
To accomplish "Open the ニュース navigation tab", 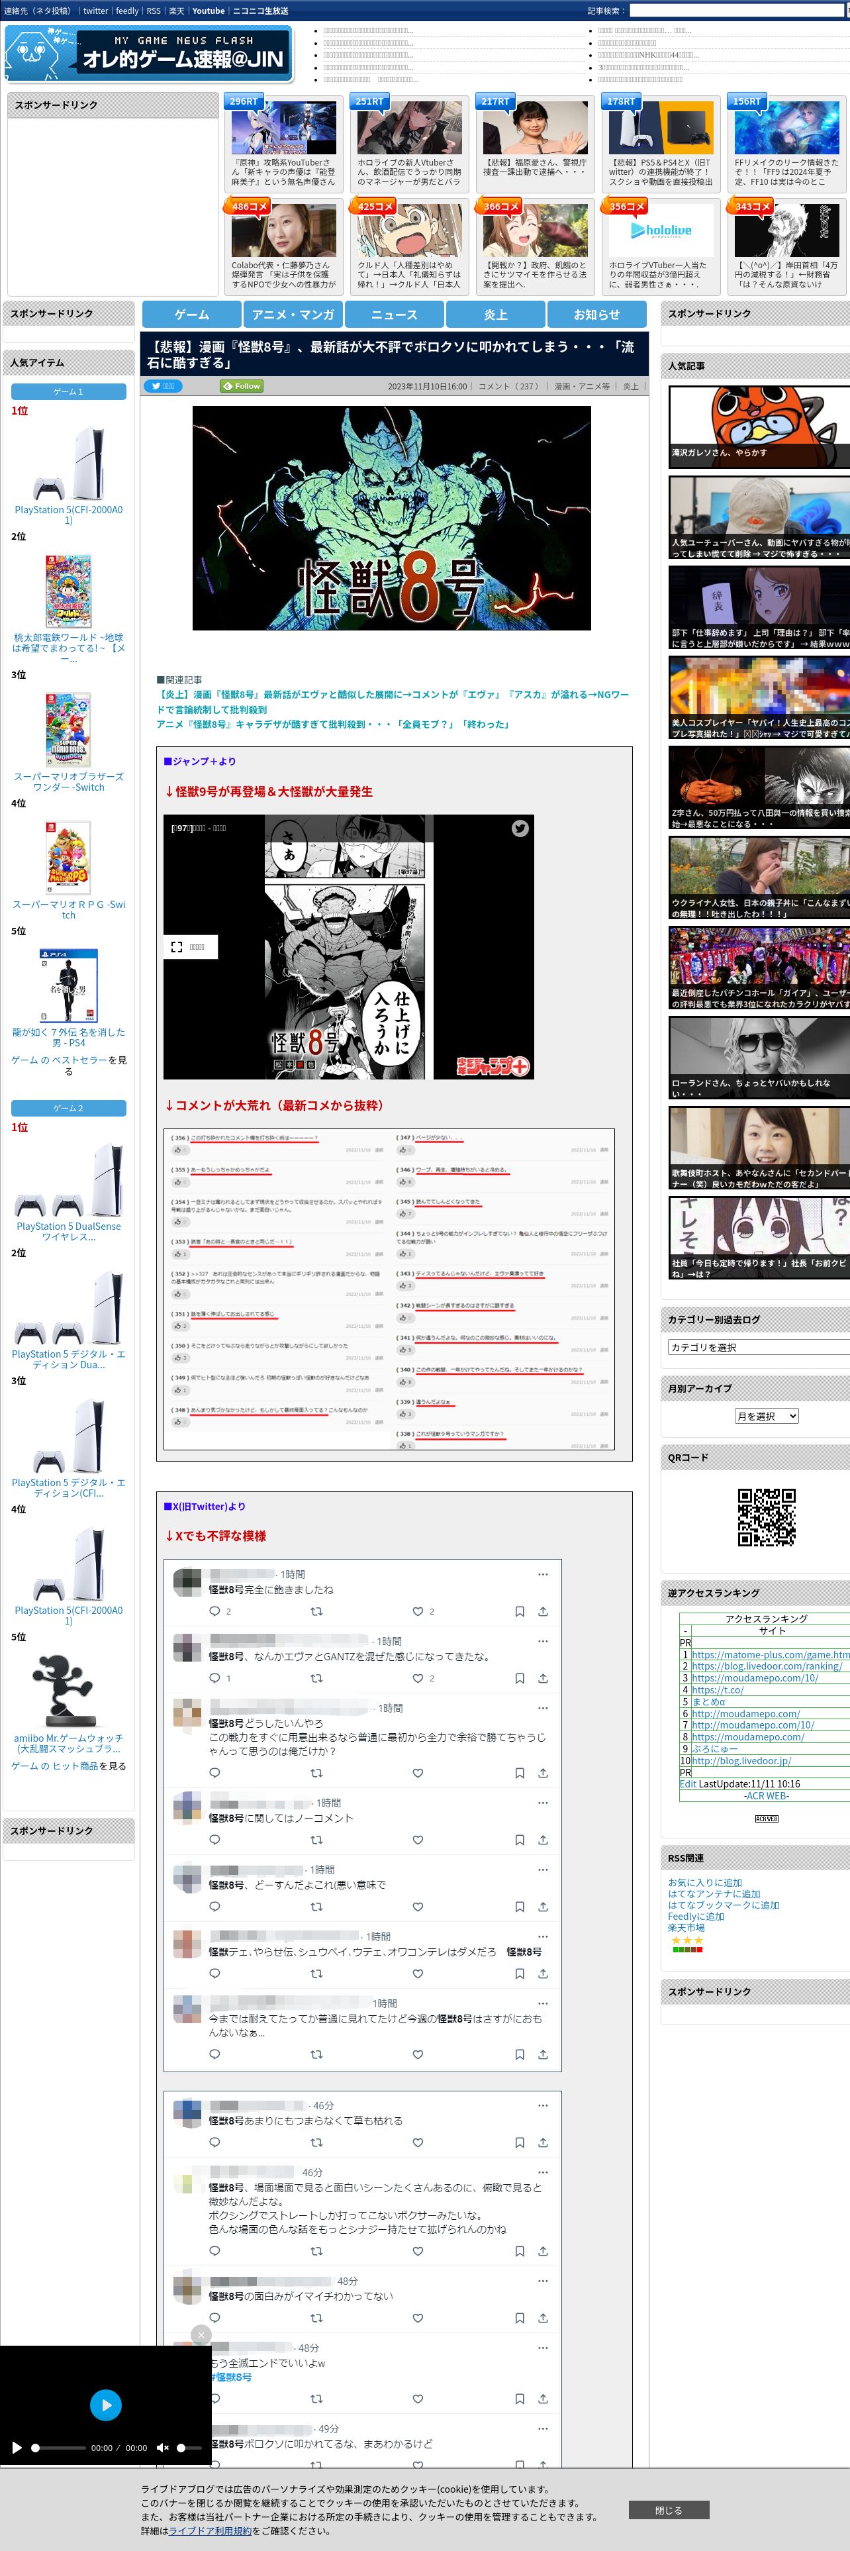I will coord(395,314).
